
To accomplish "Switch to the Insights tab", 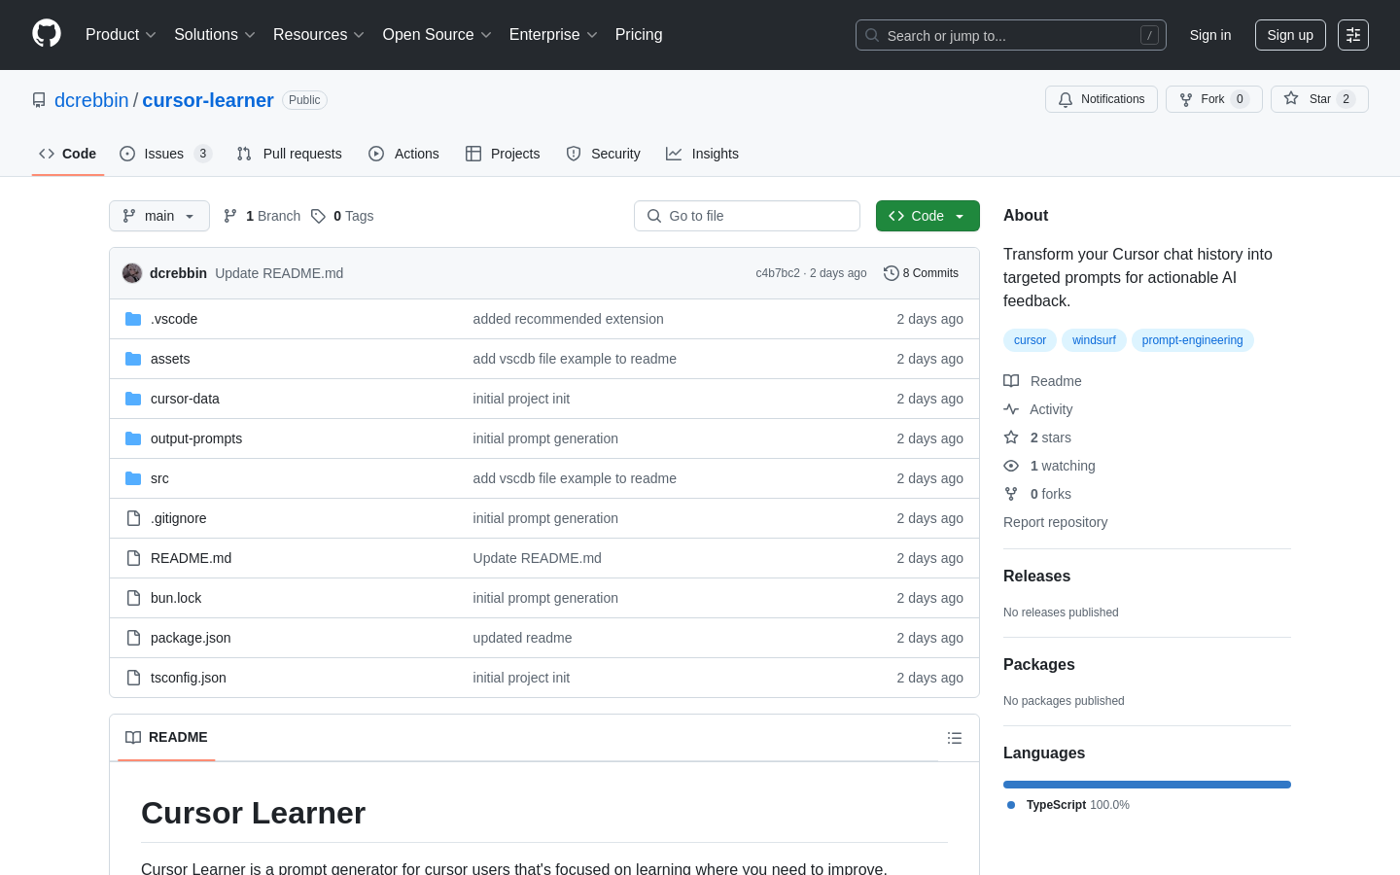I will (x=703, y=154).
